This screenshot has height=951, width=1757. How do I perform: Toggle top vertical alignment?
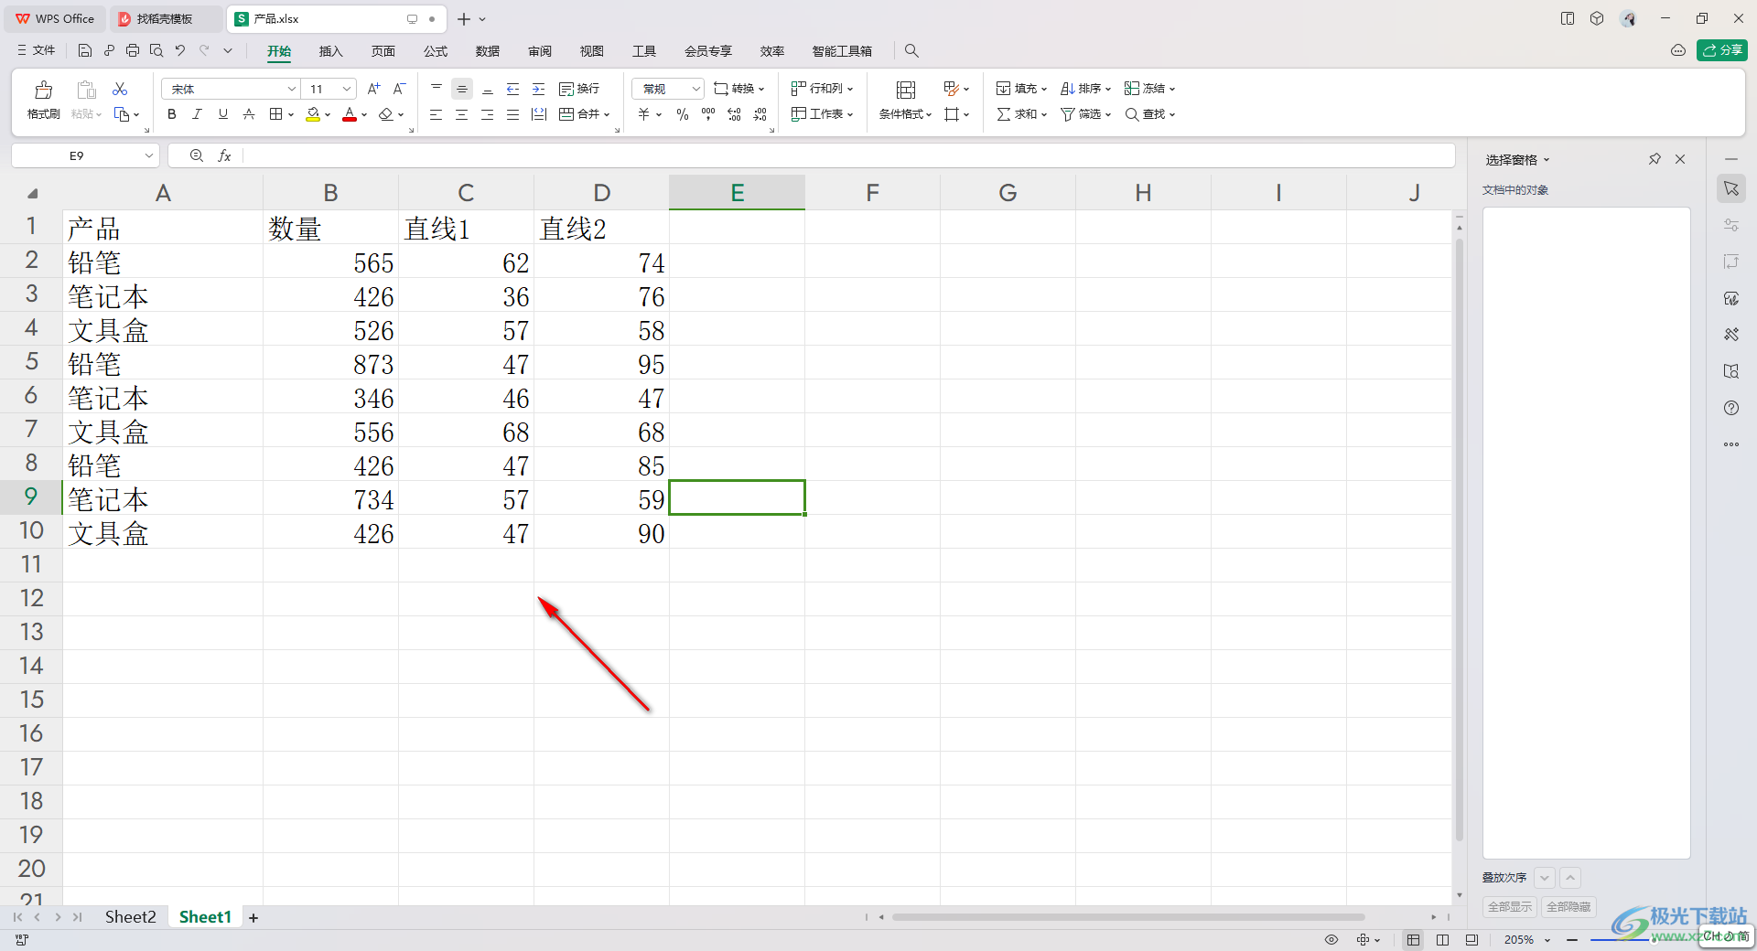coord(437,89)
